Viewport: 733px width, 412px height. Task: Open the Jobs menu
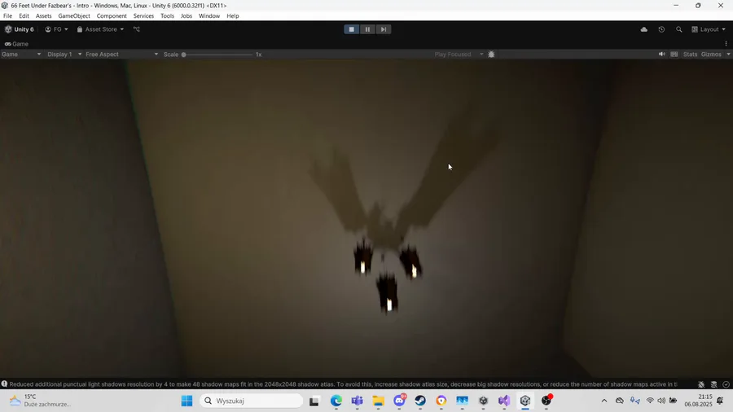[x=186, y=16]
